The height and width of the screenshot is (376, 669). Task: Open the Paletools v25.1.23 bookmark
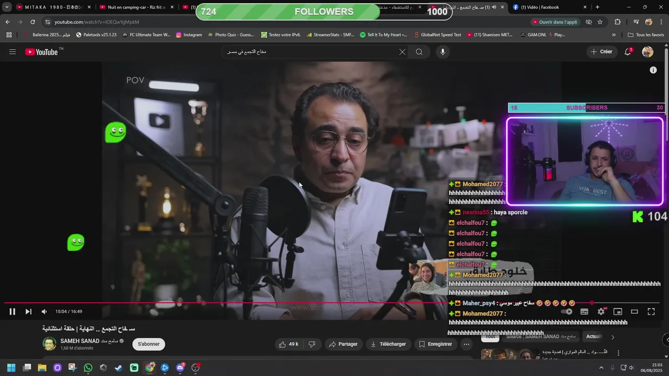(96, 35)
